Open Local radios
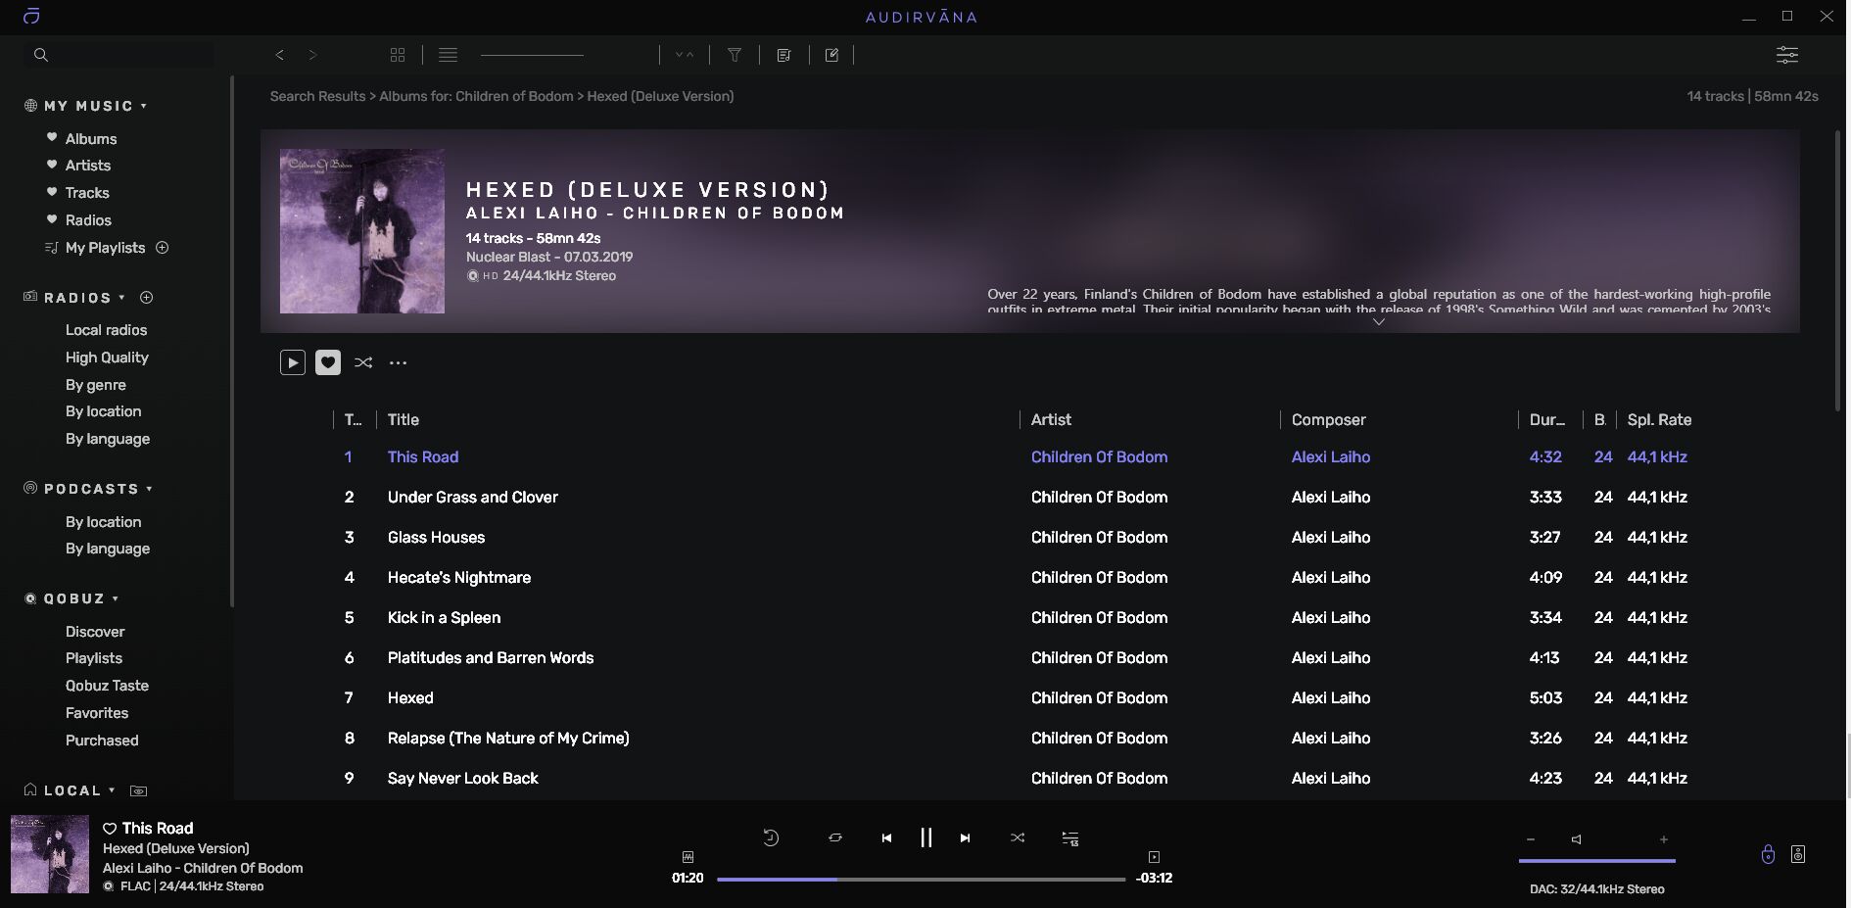Screen dimensions: 1851x908 tap(106, 330)
